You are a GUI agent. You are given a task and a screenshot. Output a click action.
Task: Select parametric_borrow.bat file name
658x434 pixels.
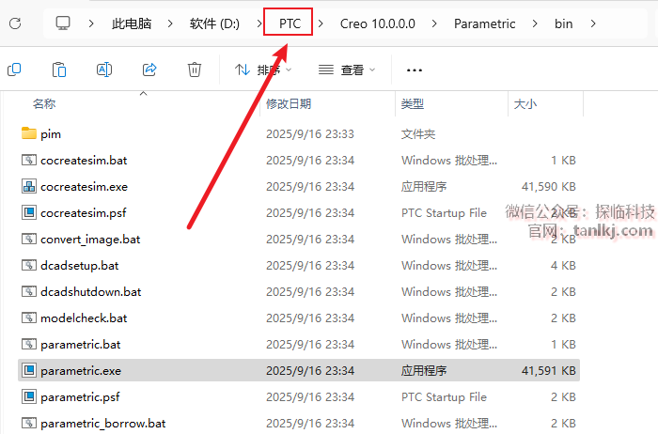[103, 424]
